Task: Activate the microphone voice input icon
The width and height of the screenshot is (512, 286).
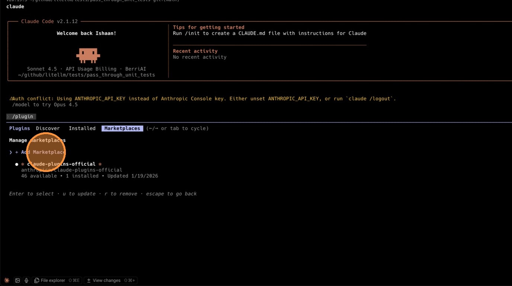Action: tap(26, 280)
